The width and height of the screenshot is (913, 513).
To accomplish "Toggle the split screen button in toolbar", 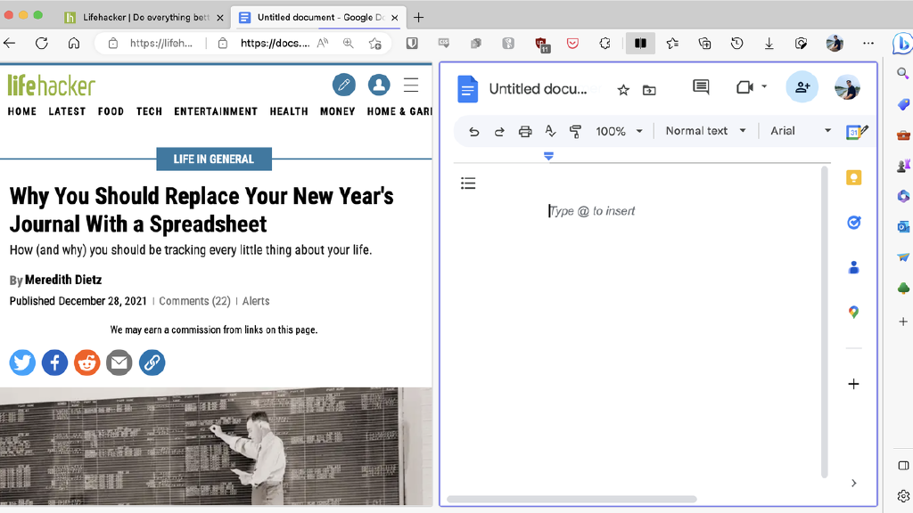I will (x=640, y=43).
